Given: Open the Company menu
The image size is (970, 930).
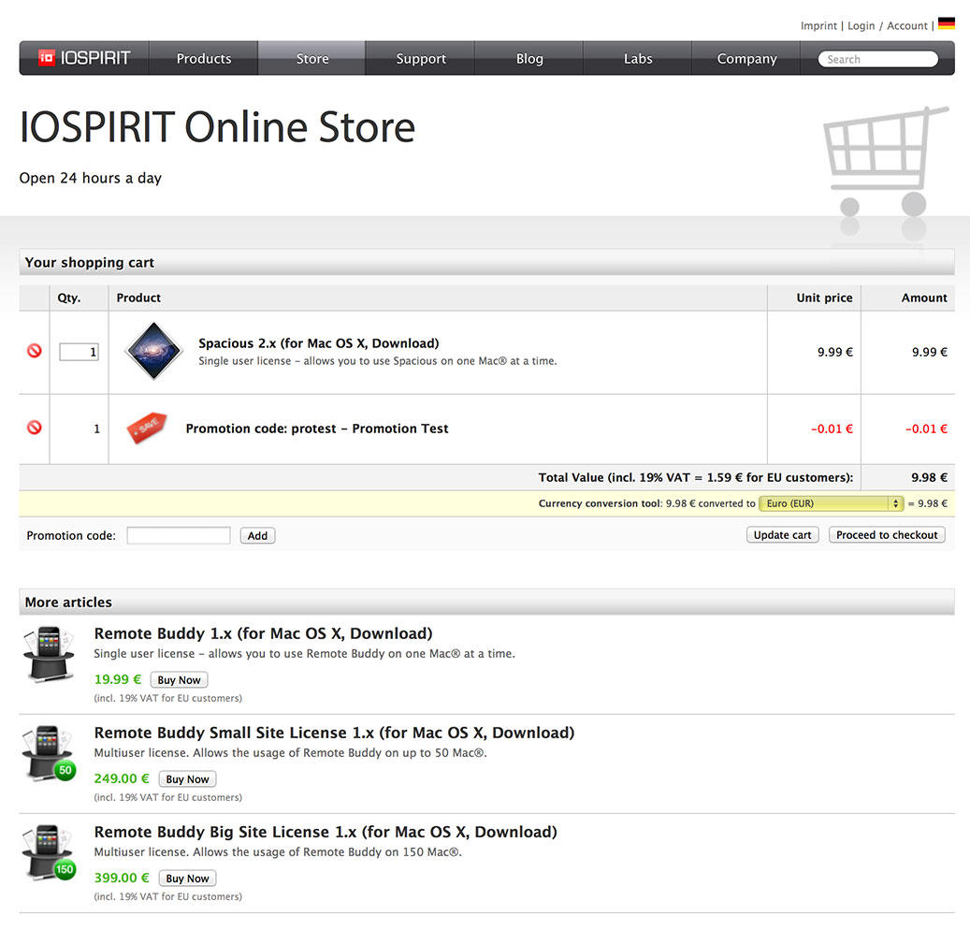Looking at the screenshot, I should pyautogui.click(x=746, y=58).
